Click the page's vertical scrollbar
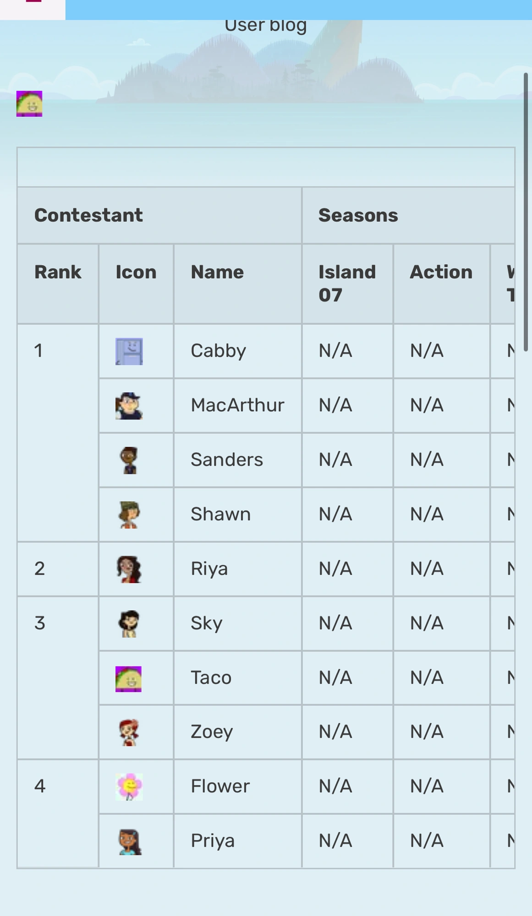Viewport: 532px width, 916px height. (526, 211)
